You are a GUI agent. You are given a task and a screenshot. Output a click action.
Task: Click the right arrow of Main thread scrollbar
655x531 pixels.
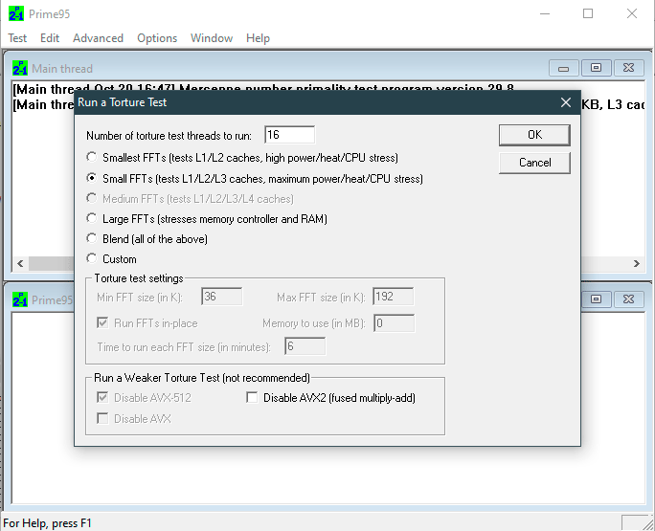tap(636, 263)
